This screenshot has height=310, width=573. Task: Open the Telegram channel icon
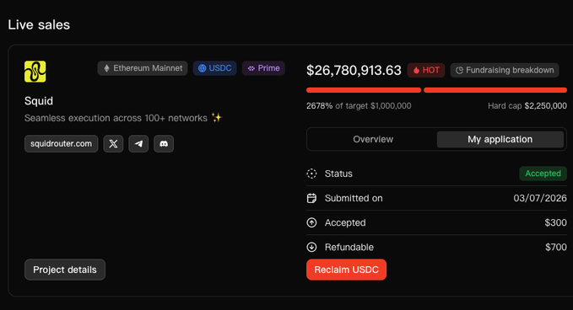pyautogui.click(x=138, y=144)
